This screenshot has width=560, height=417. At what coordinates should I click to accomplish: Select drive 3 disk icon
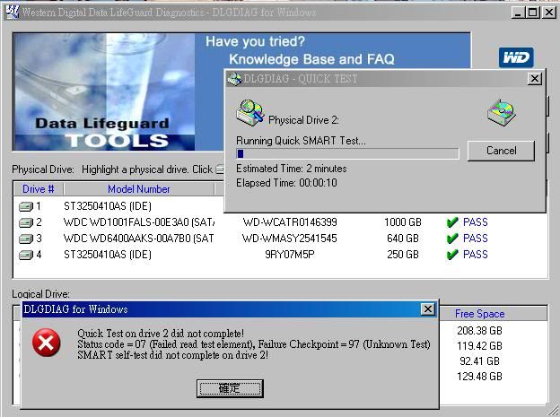coord(26,239)
